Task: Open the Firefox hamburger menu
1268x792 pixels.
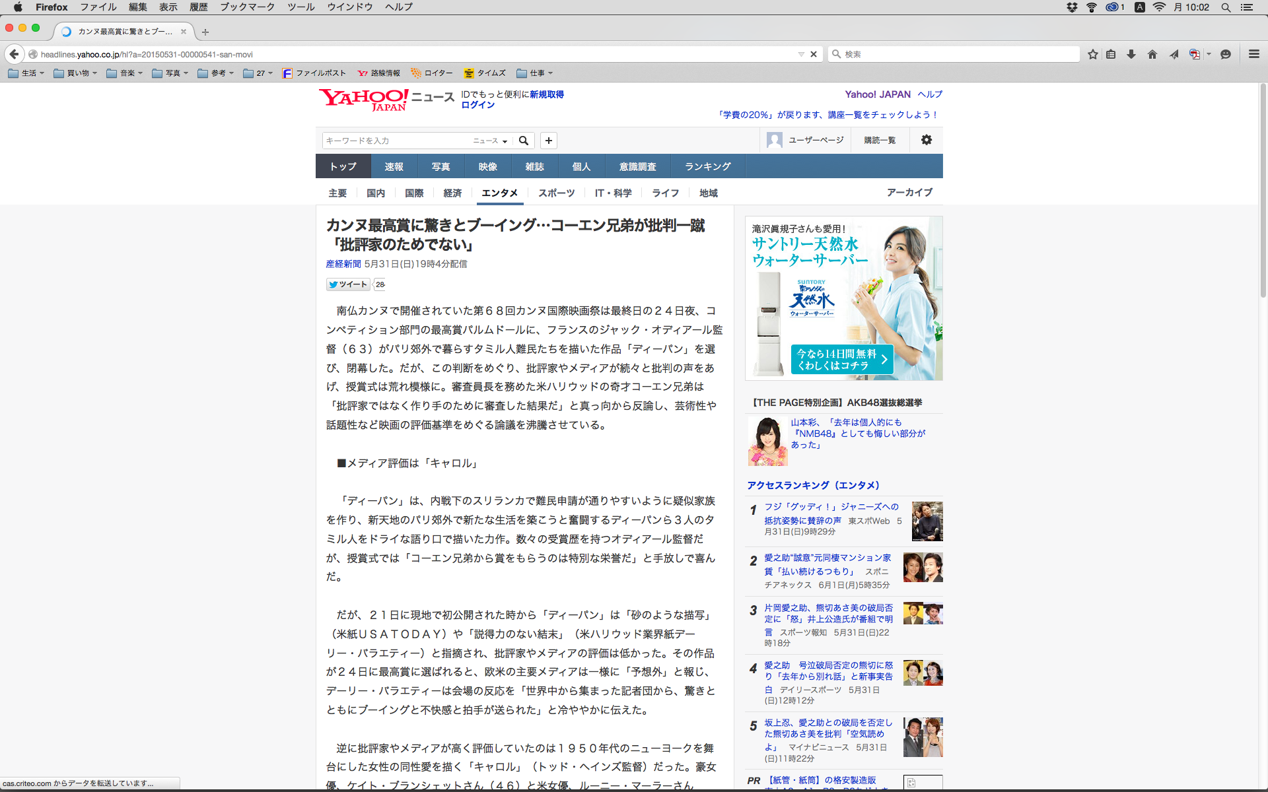Action: pyautogui.click(x=1254, y=54)
